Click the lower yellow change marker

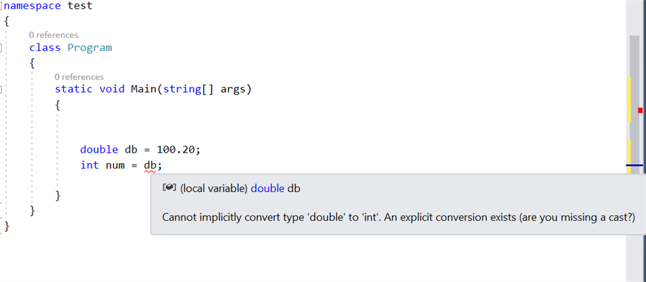click(629, 156)
